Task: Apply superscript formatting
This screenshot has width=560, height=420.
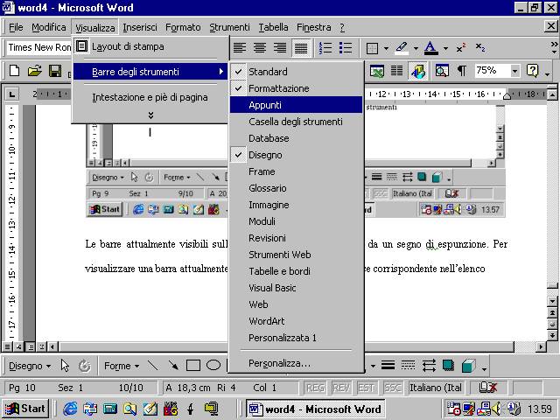Action: pos(461,48)
